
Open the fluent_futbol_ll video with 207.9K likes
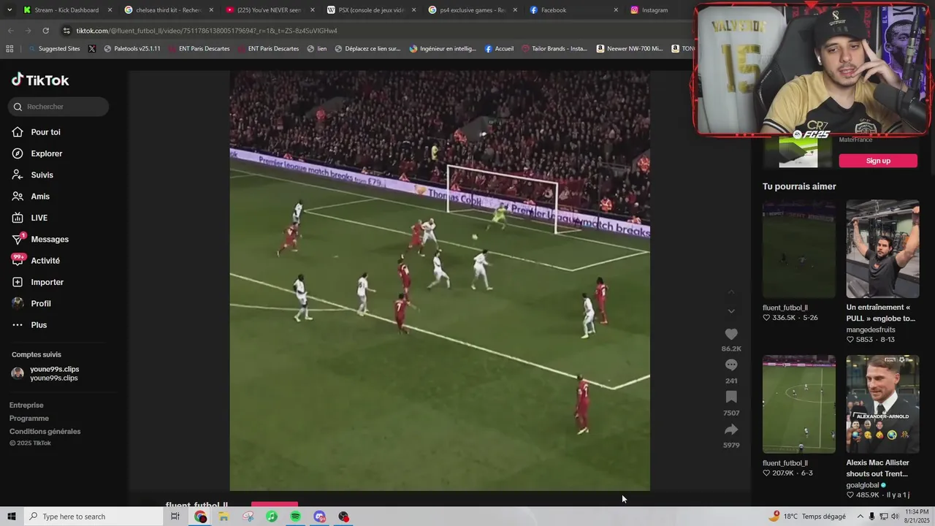click(799, 404)
